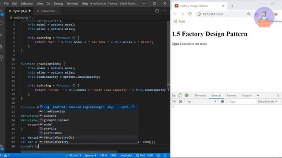Pick the profile suggestion
This screenshot has height=158, width=282.
pyautogui.click(x=88, y=129)
